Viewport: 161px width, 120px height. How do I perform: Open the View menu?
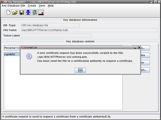tap(42, 6)
